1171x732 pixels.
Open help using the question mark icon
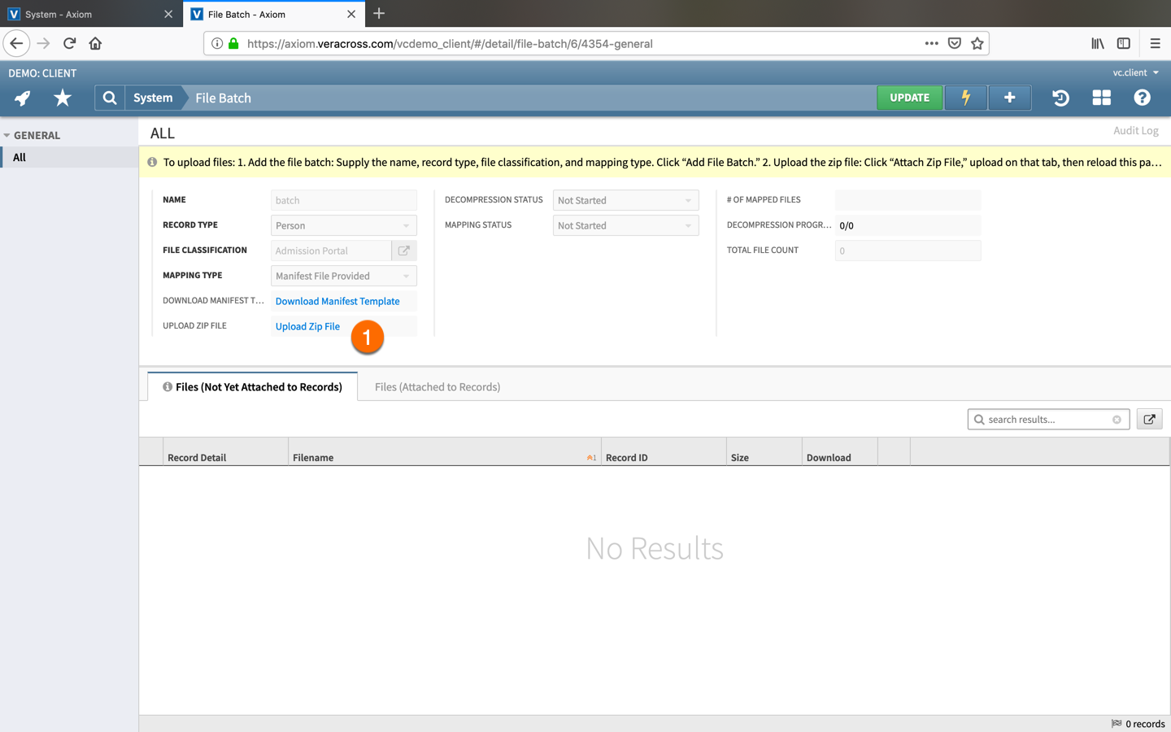pos(1142,98)
